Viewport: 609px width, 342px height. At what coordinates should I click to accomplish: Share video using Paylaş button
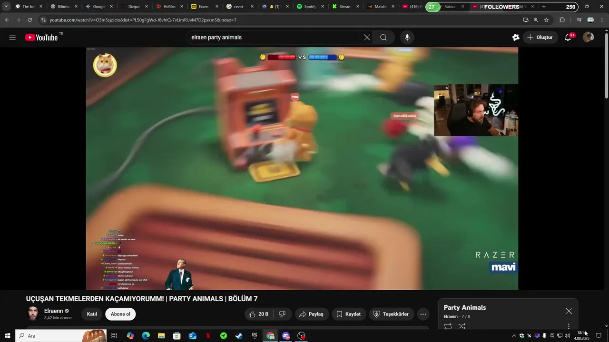tap(311, 314)
